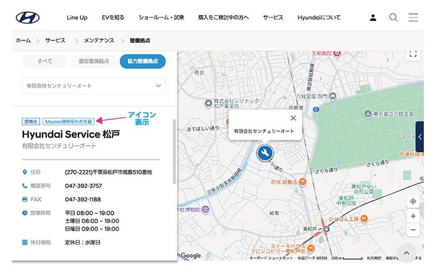Viewport: 433px width, 270px height.
Task: Open the search magnifier icon
Action: coord(393,18)
